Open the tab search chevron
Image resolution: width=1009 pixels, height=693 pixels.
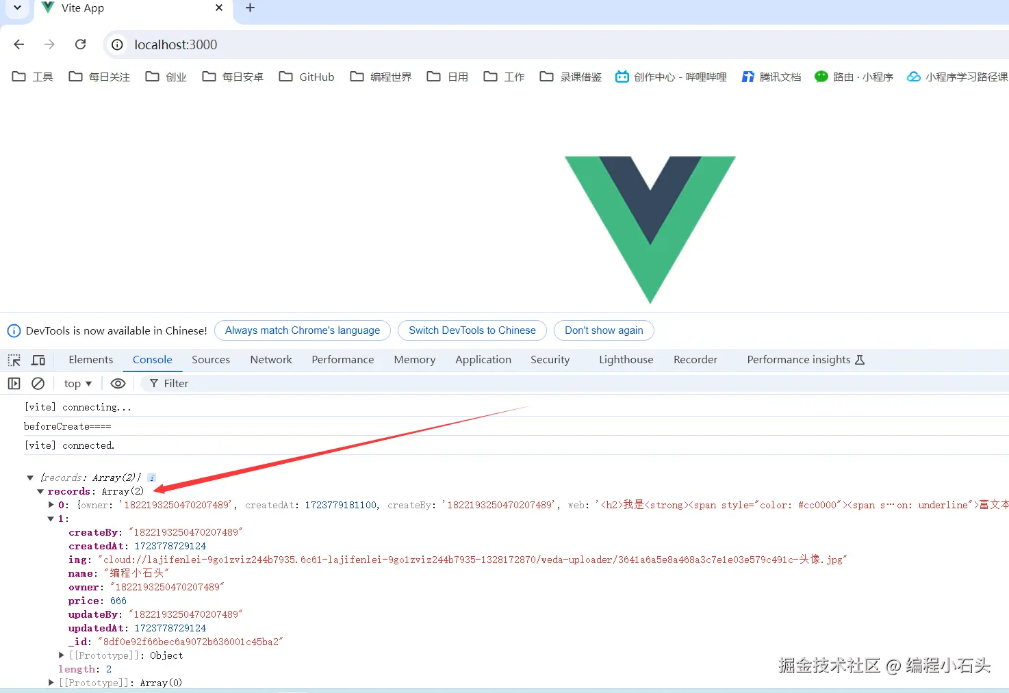pyautogui.click(x=17, y=8)
